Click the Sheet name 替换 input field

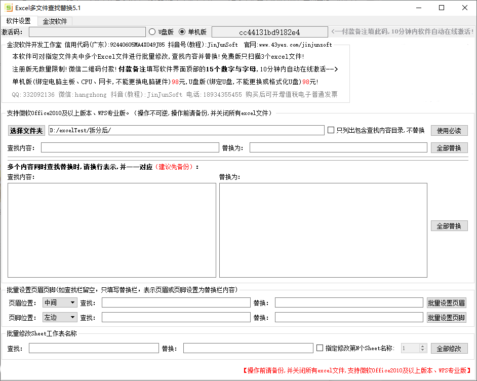pos(248,348)
